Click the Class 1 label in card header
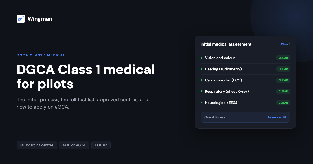313x164 pixels. (x=286, y=44)
